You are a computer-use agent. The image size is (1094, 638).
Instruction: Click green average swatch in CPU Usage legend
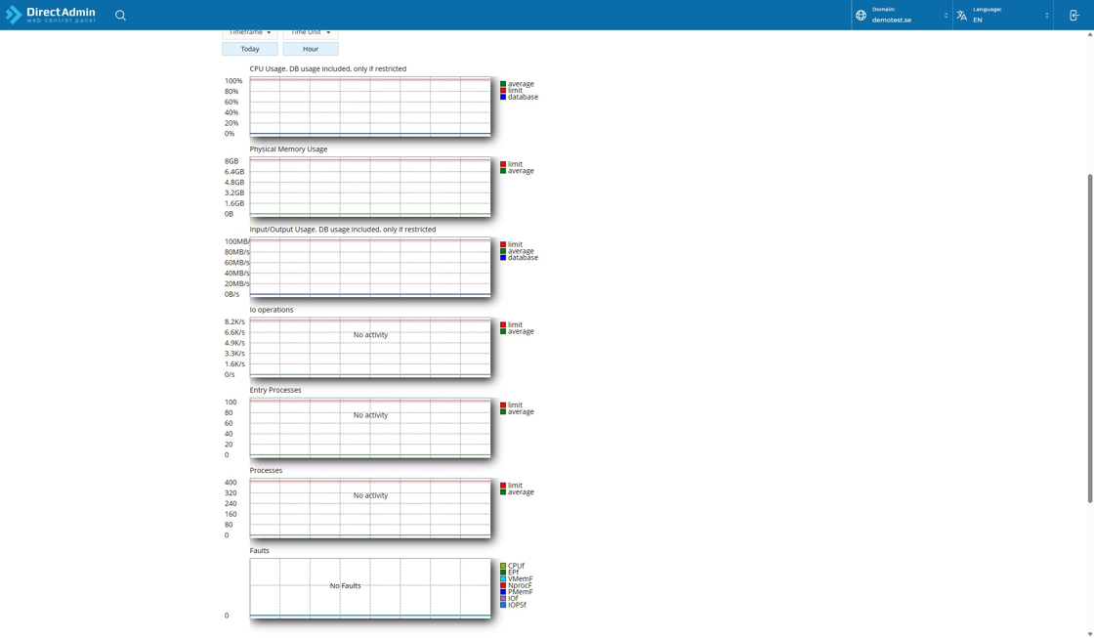coord(503,84)
